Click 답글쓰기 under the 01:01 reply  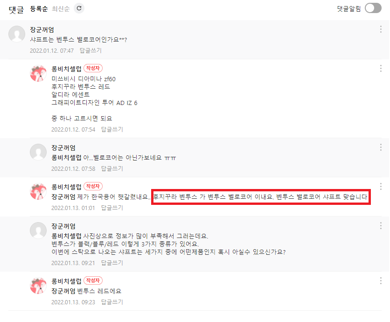pos(112,208)
